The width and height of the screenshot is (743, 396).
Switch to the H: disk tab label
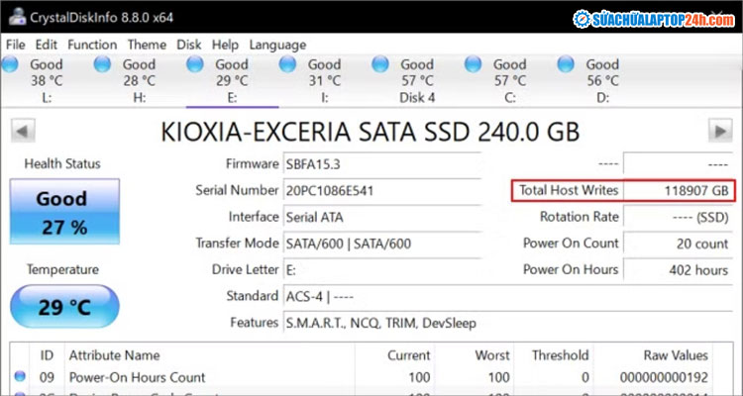coord(139,98)
